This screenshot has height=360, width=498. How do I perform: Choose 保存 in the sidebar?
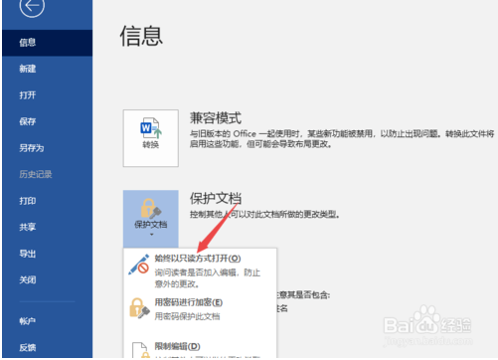tap(48, 121)
